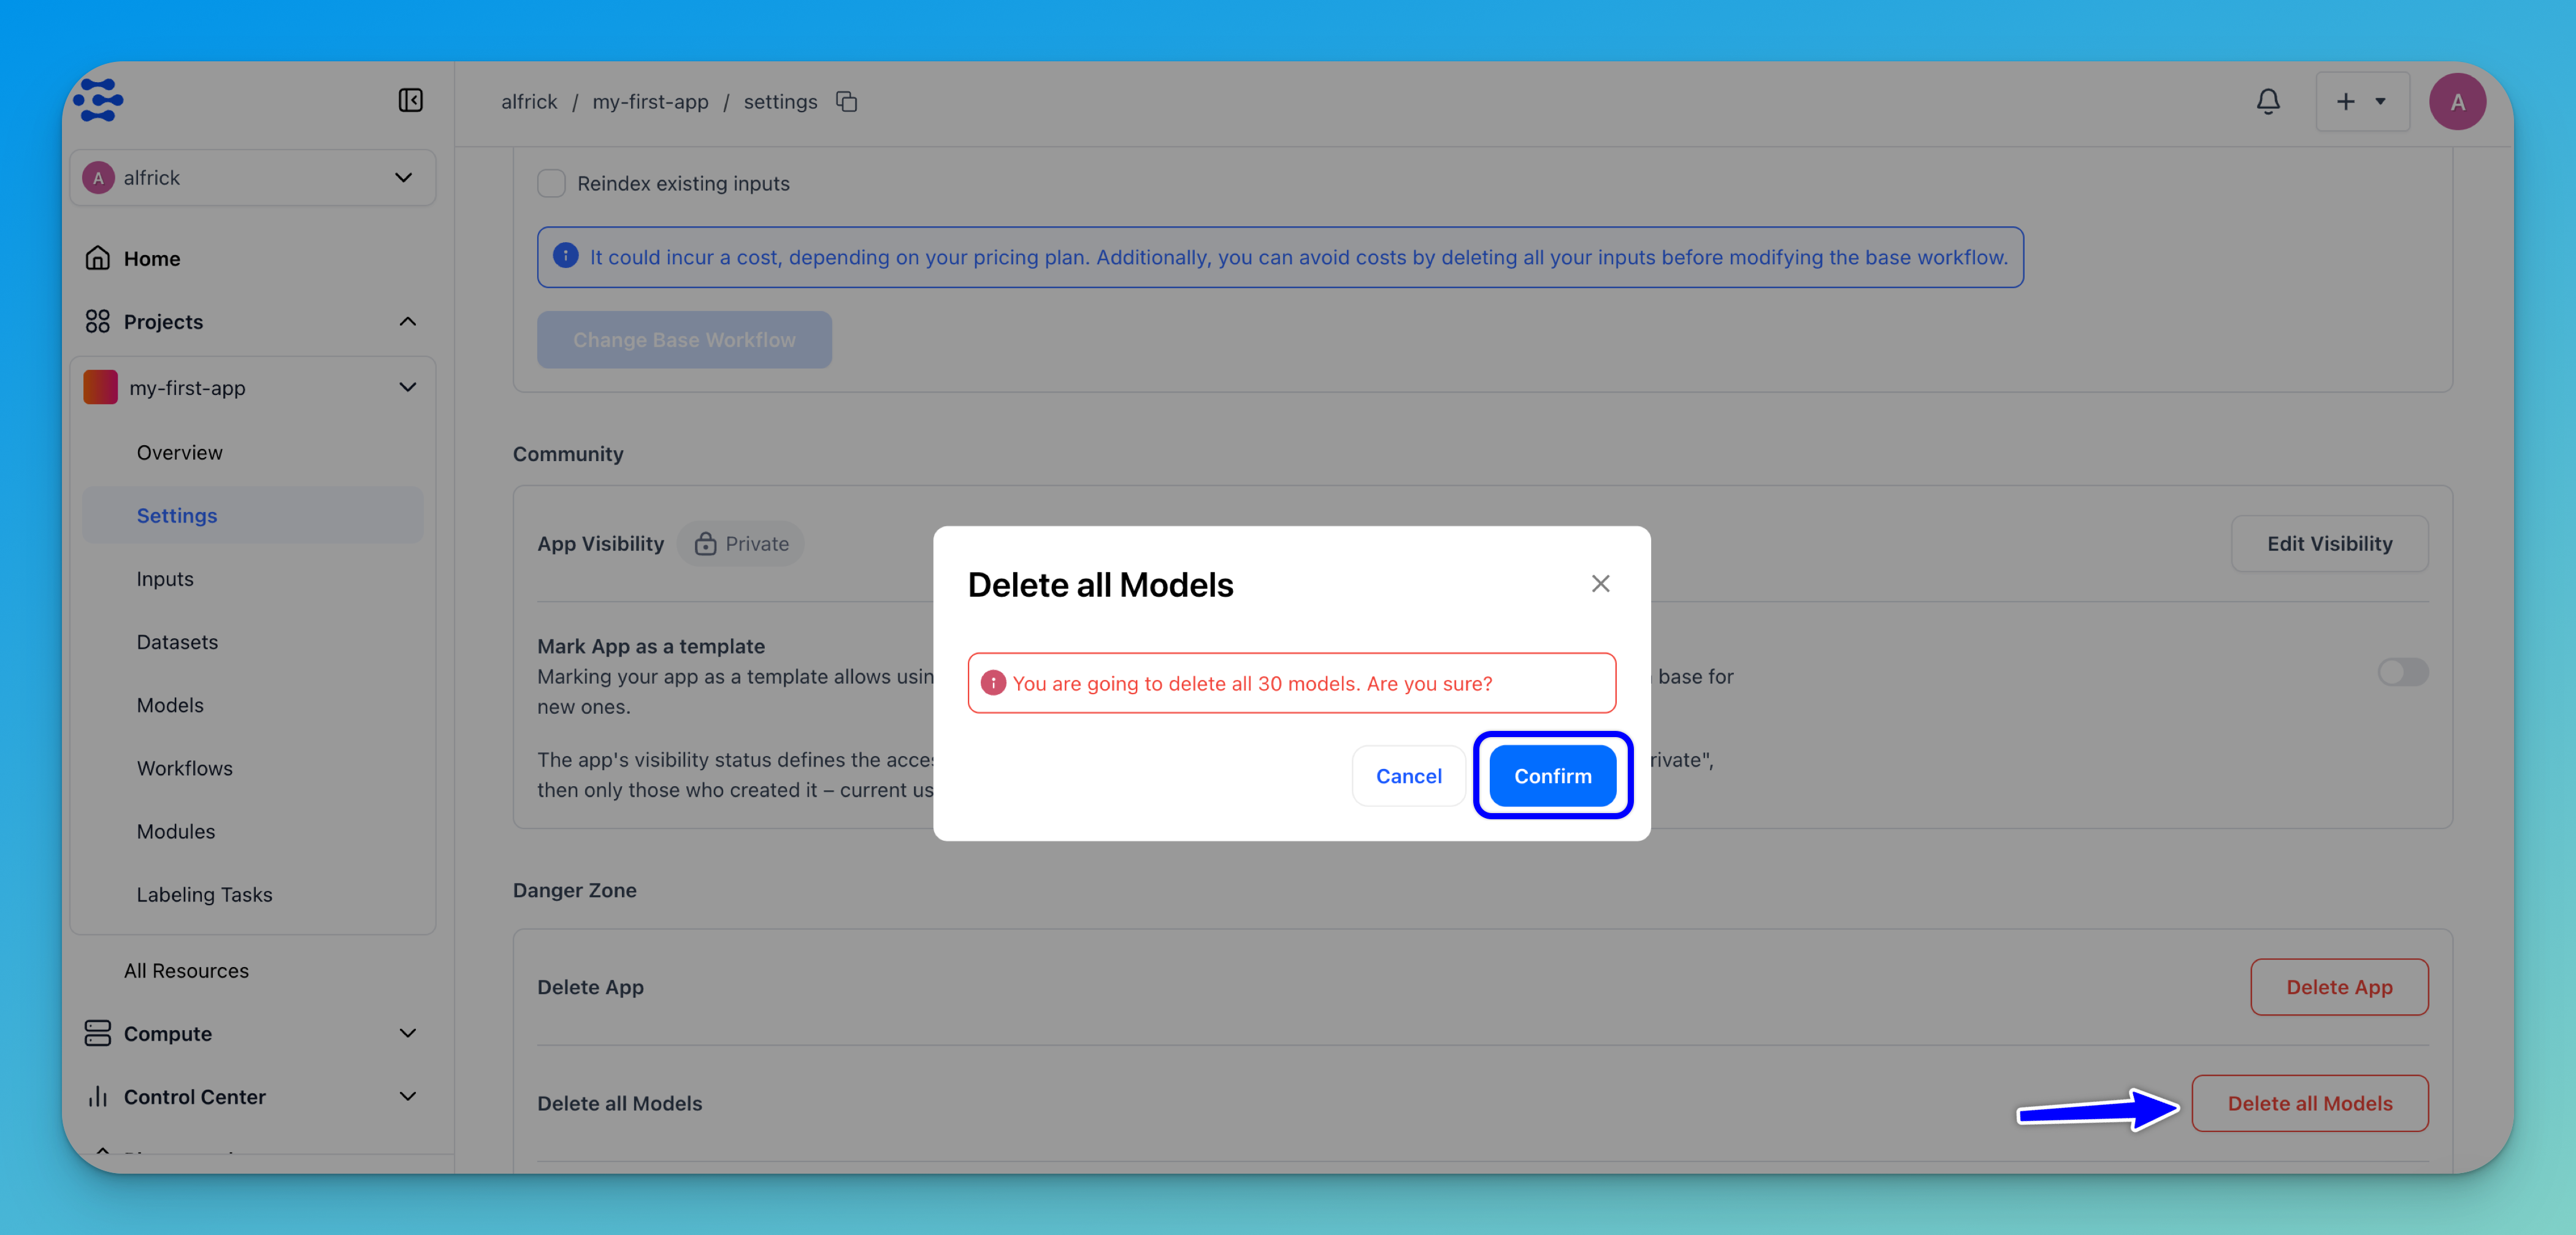Close the Delete all Models dialog

1600,584
